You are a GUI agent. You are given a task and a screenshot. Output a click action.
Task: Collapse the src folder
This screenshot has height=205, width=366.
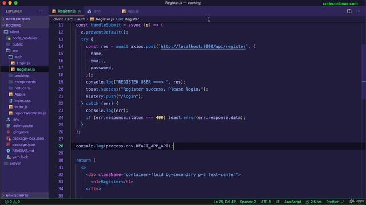(15, 51)
